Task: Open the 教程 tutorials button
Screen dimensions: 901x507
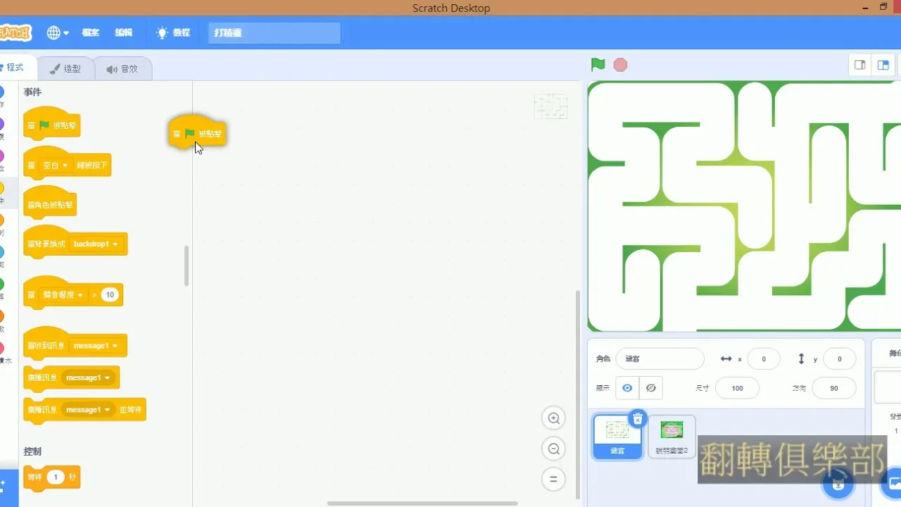Action: tap(173, 32)
